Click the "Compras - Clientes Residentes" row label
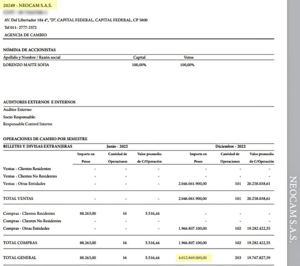300x266 pixels. click(x=29, y=213)
